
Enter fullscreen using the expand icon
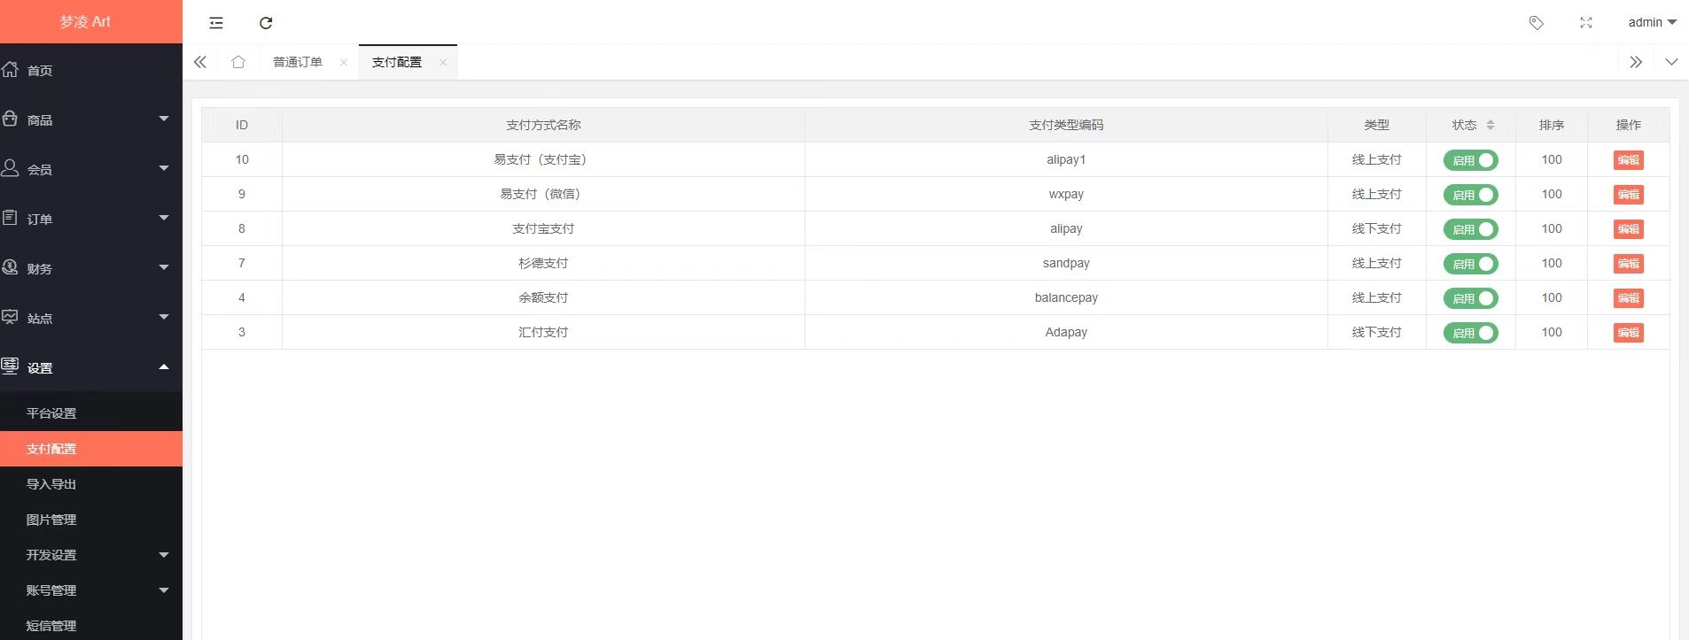(x=1586, y=23)
